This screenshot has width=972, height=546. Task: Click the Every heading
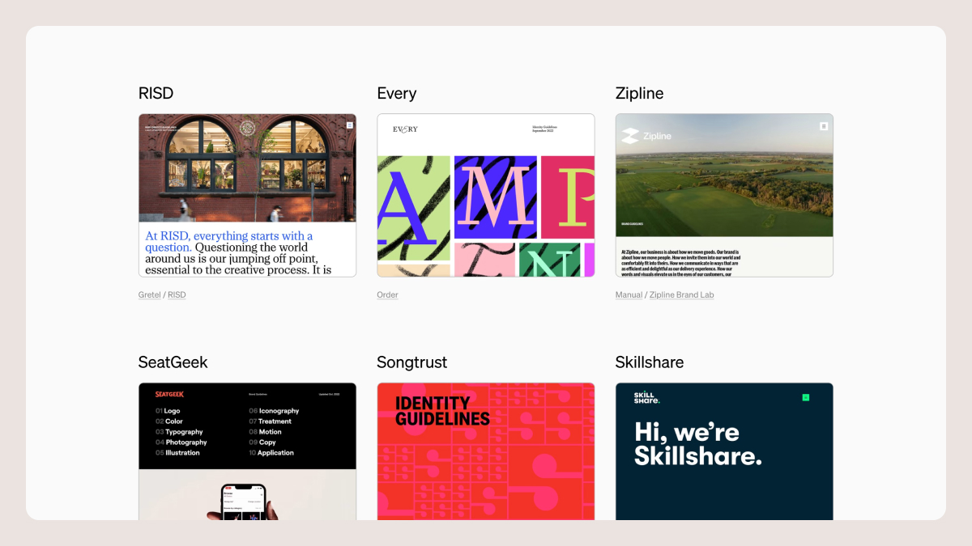click(x=397, y=93)
